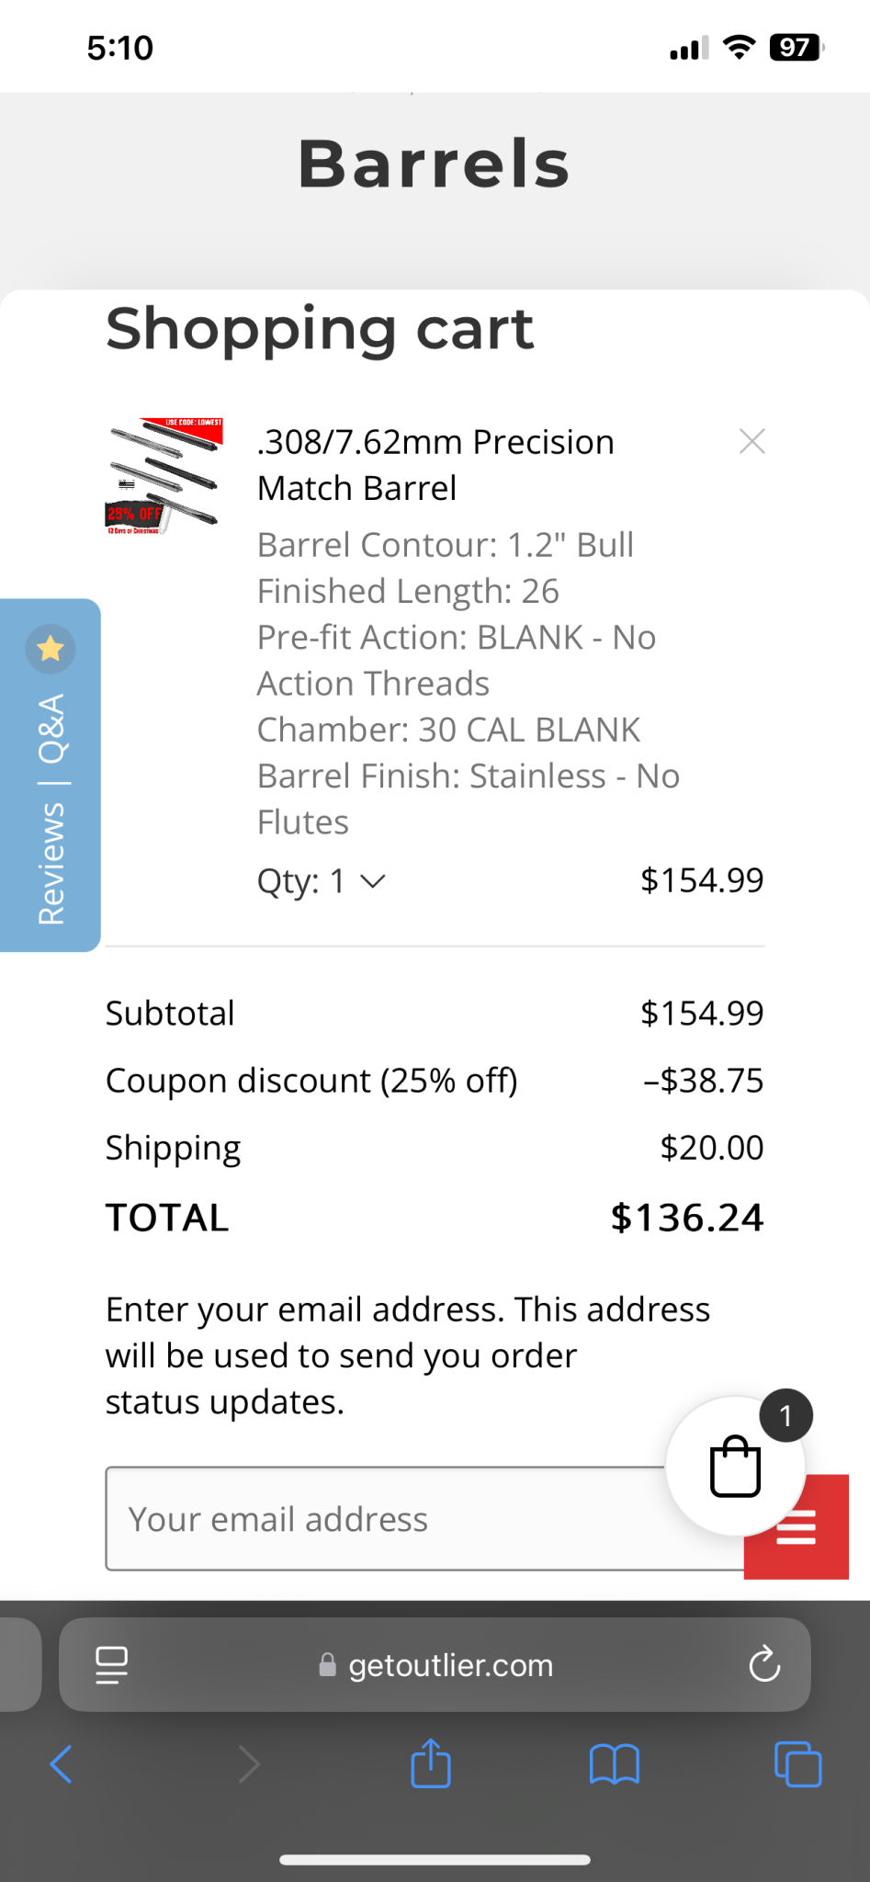Open the Safari share sheet

tap(431, 1763)
